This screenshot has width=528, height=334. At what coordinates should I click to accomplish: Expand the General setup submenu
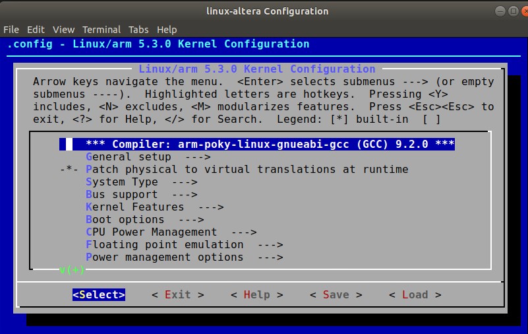tap(148, 156)
